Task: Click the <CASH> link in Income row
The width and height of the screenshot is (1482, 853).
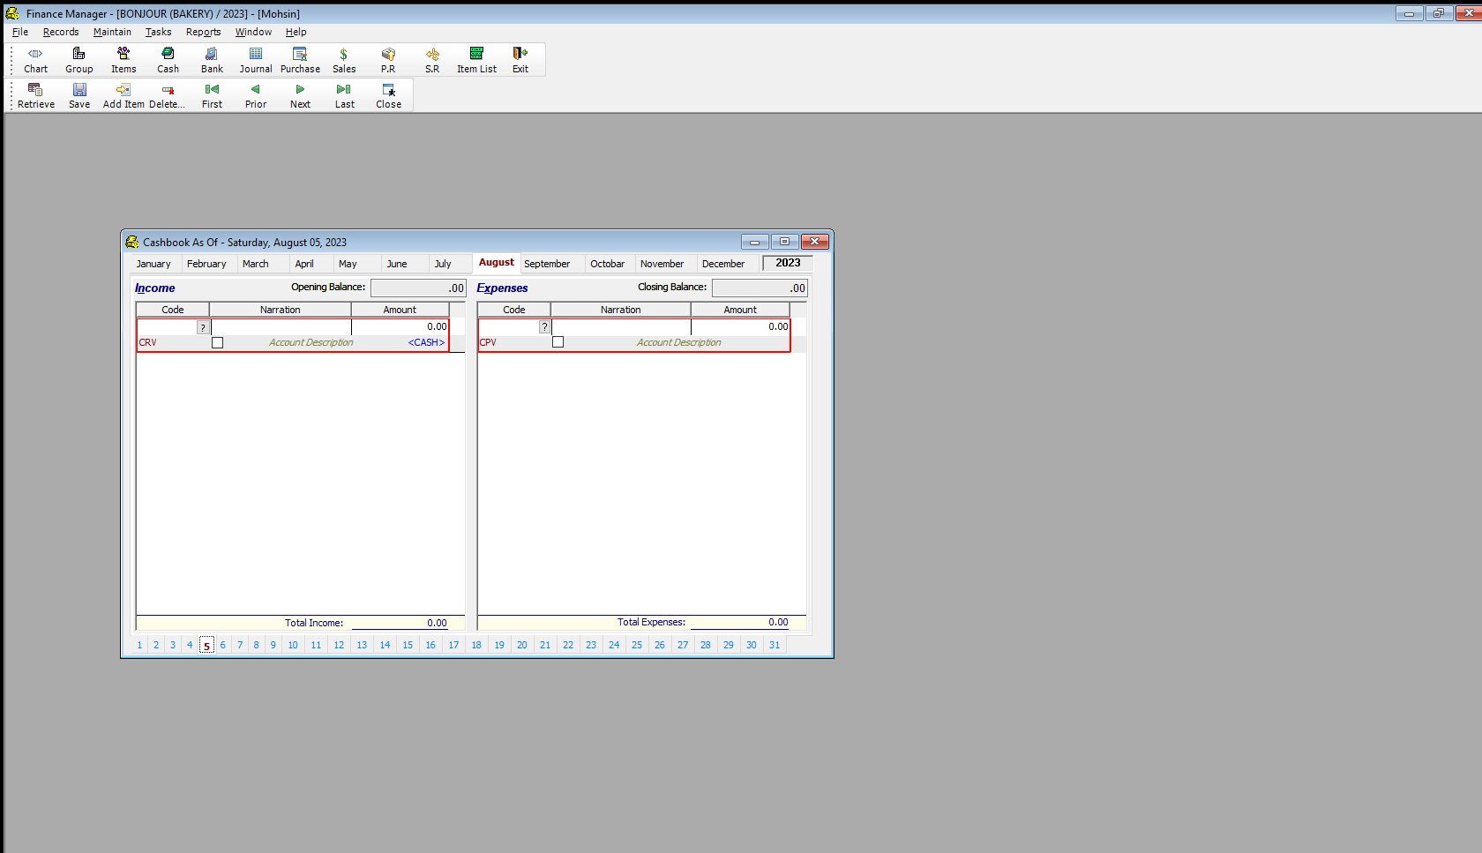Action: click(426, 342)
